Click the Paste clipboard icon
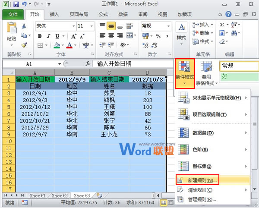259x208 pixels. (x=11, y=34)
